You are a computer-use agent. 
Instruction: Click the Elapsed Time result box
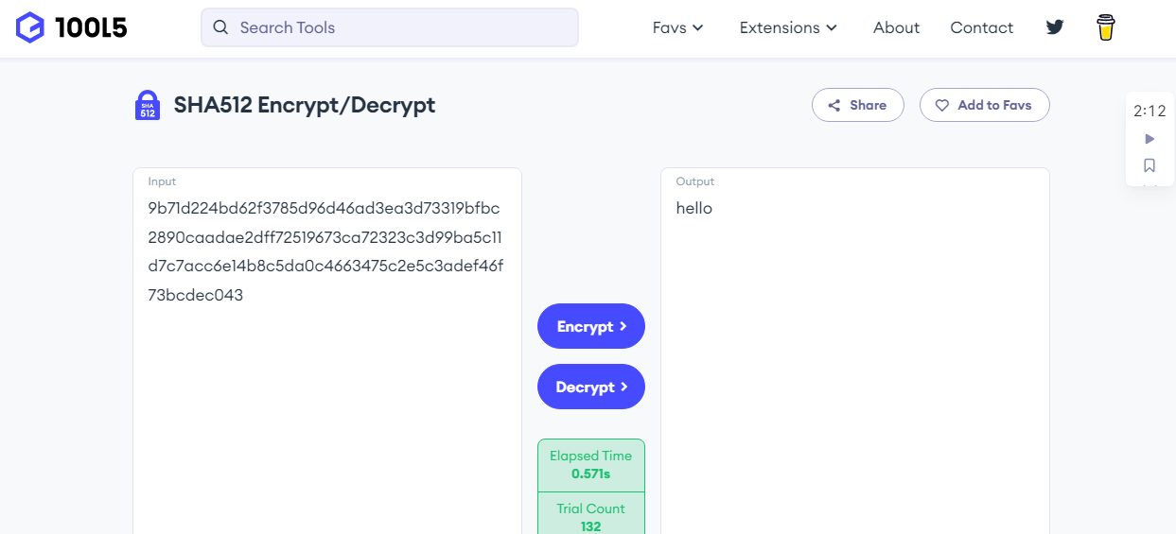point(590,465)
